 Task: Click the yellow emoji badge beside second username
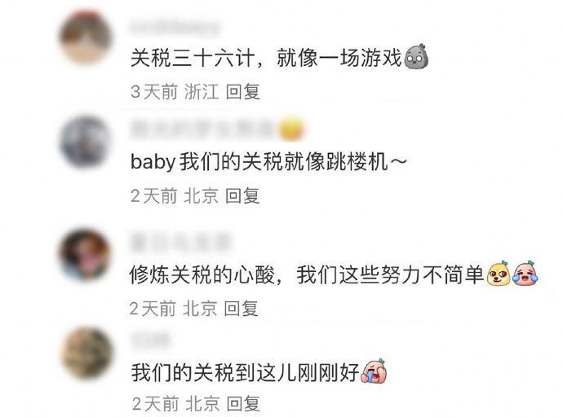[x=291, y=129]
